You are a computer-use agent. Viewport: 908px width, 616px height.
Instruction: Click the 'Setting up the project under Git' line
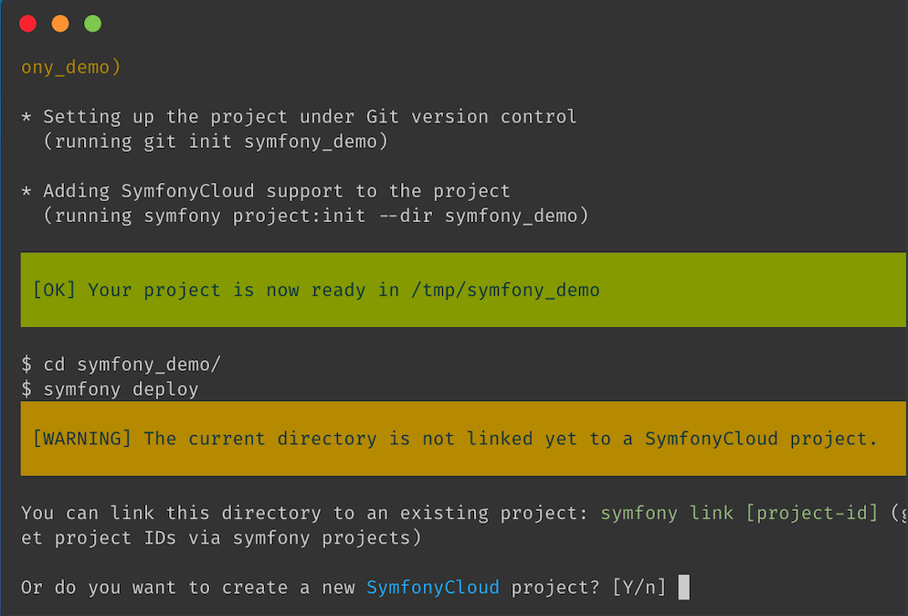tap(310, 117)
